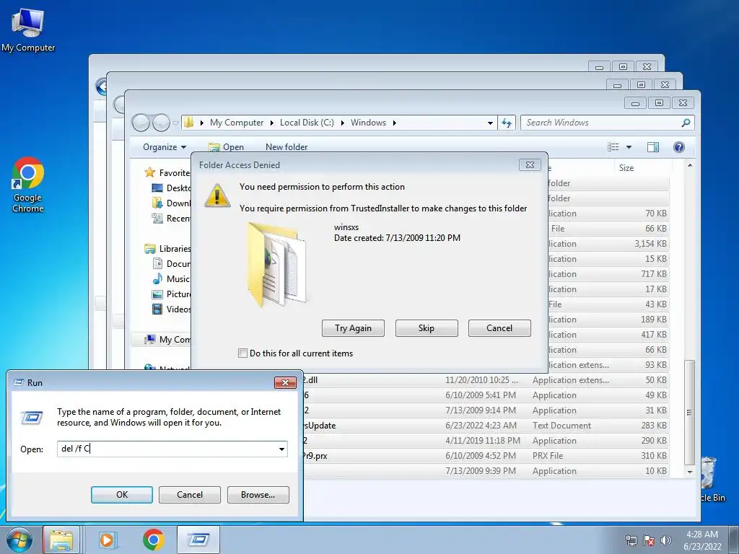The width and height of the screenshot is (739, 554).
Task: Click the Explorer forward navigation arrow
Action: tap(161, 123)
